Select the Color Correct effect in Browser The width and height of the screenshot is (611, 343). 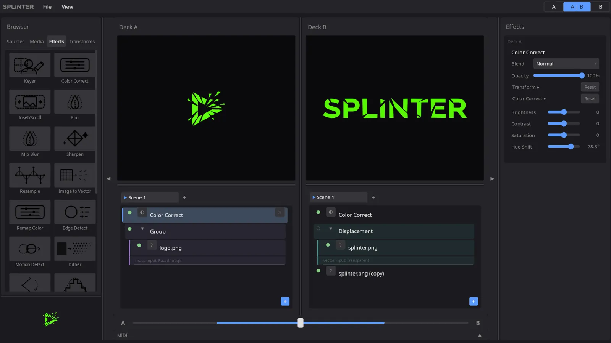tap(75, 65)
